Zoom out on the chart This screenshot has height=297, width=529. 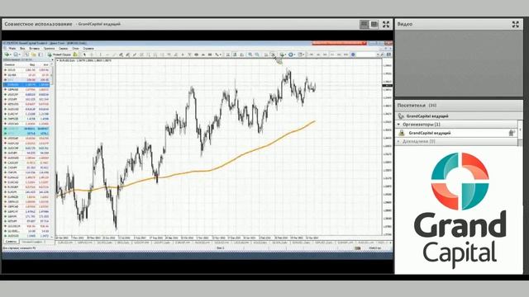(x=257, y=54)
